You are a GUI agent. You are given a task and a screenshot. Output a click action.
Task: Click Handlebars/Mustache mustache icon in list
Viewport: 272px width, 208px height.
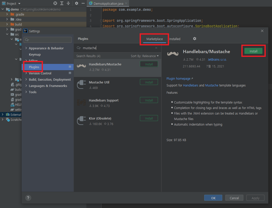pyautogui.click(x=81, y=66)
